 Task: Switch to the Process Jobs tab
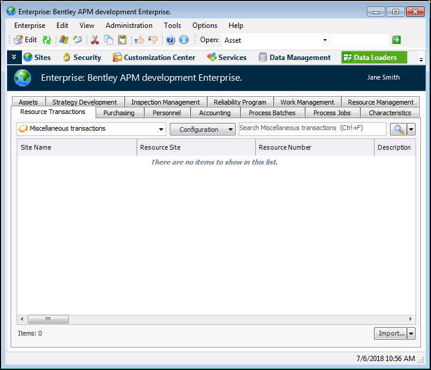point(332,113)
